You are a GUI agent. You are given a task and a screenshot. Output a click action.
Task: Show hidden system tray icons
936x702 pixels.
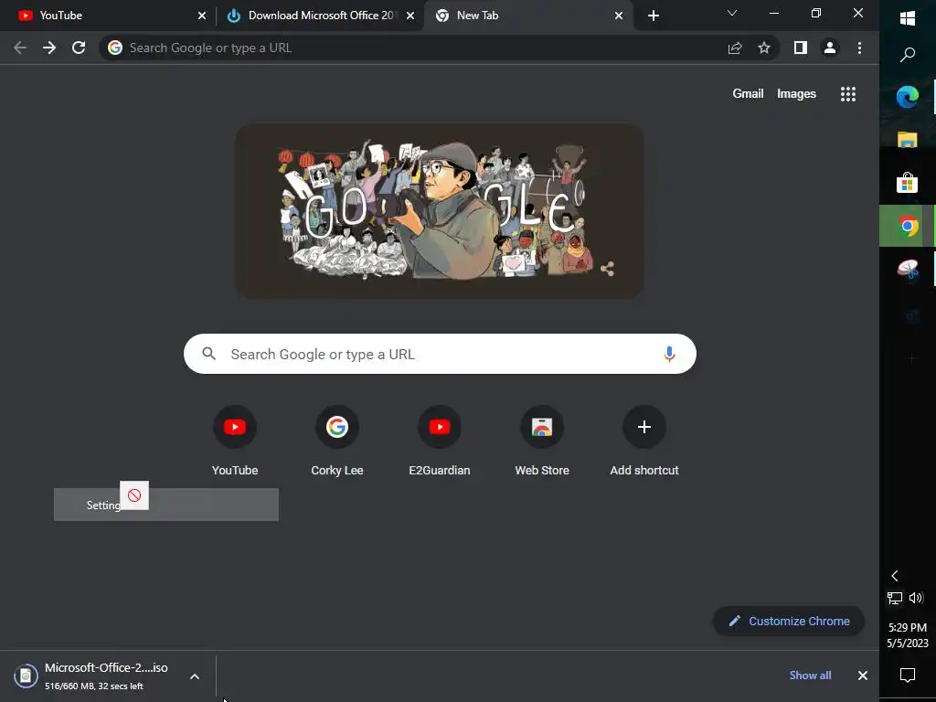tap(894, 576)
